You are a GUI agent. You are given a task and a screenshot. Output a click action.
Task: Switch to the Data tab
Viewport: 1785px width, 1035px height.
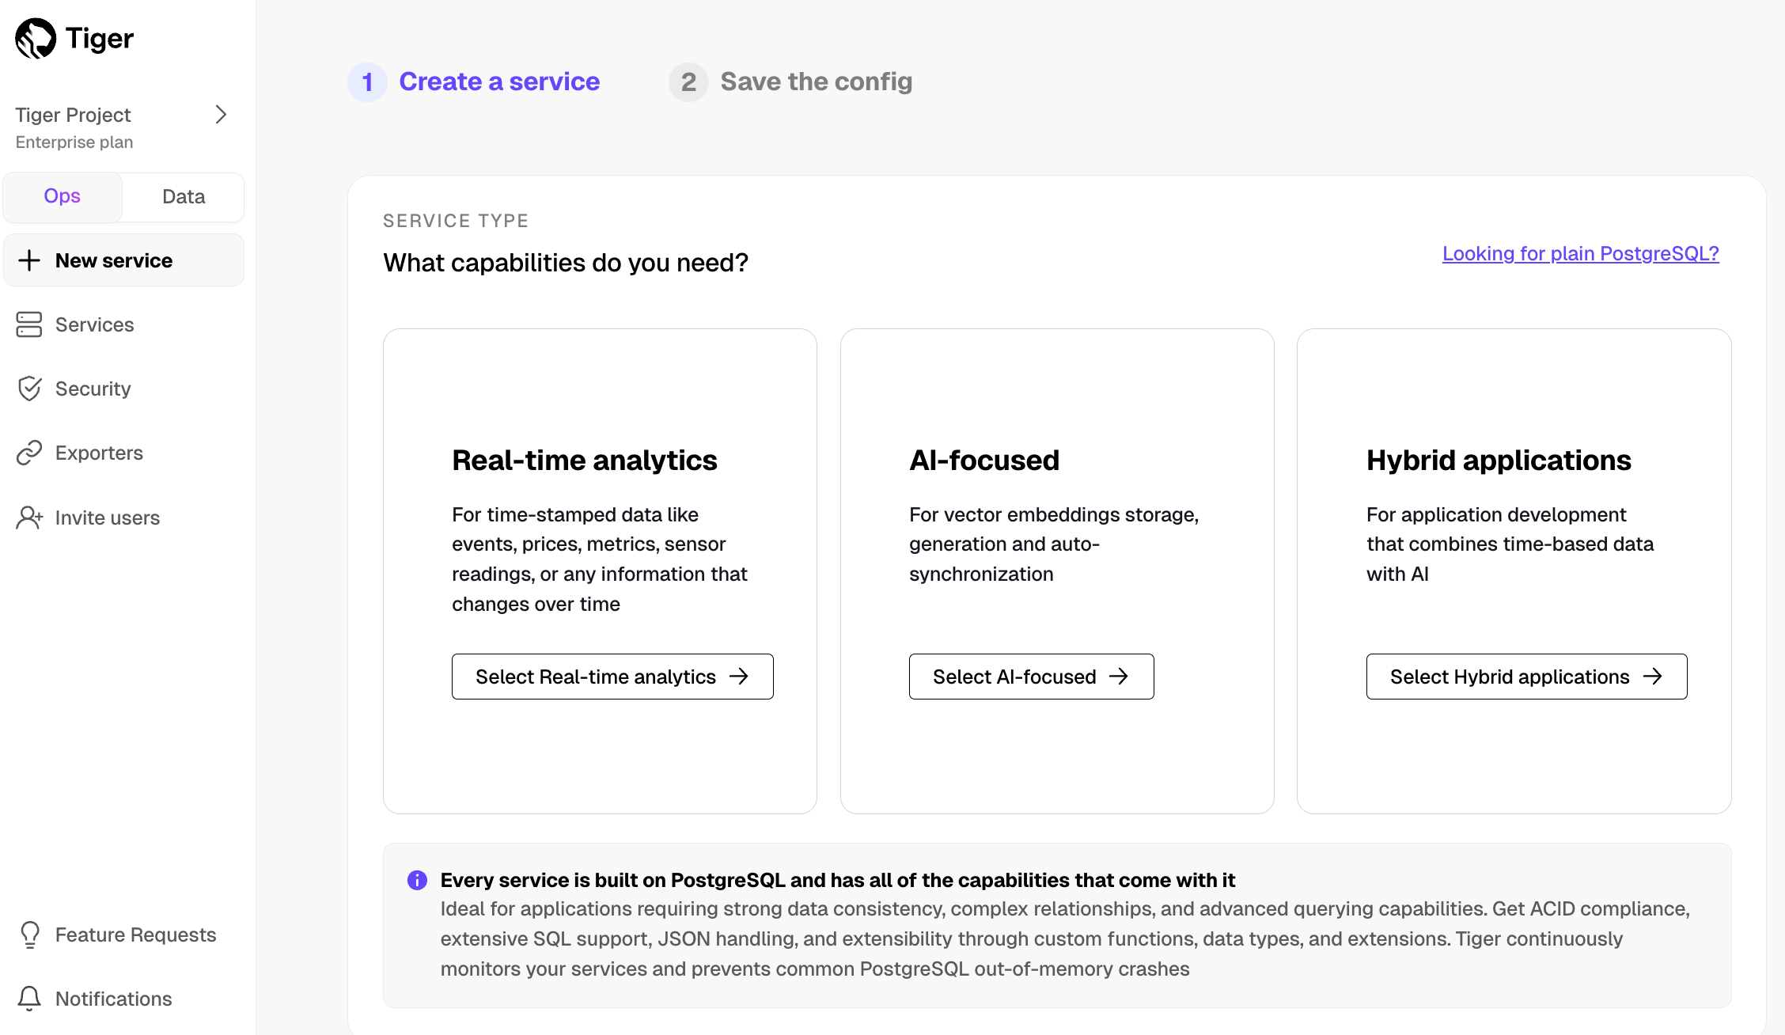184,197
